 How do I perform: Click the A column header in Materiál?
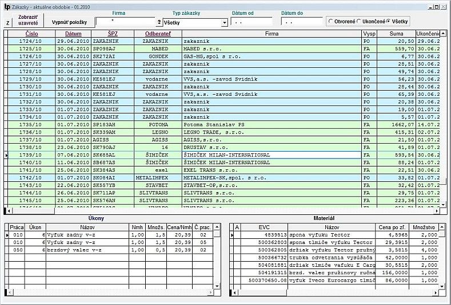[x=237, y=227]
